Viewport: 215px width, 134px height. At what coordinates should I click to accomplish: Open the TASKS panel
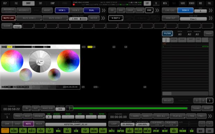(x=183, y=3)
